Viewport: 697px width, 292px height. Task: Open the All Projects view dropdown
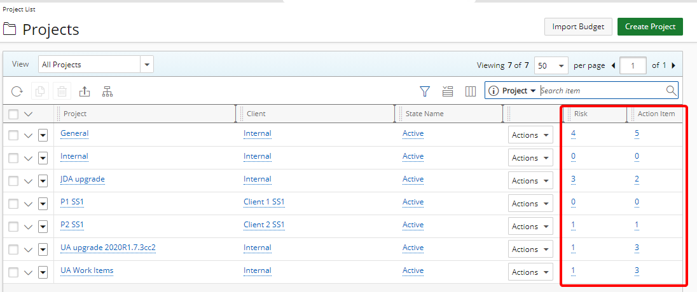tap(96, 65)
